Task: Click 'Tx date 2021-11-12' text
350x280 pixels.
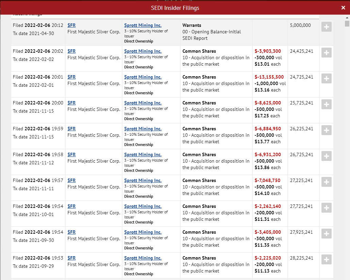Action: (x=33, y=163)
